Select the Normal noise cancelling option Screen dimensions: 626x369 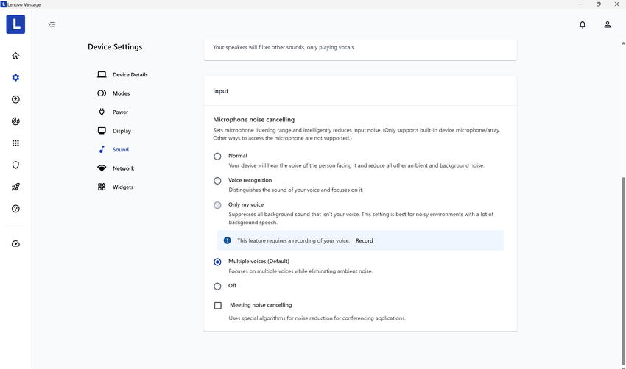pyautogui.click(x=217, y=157)
